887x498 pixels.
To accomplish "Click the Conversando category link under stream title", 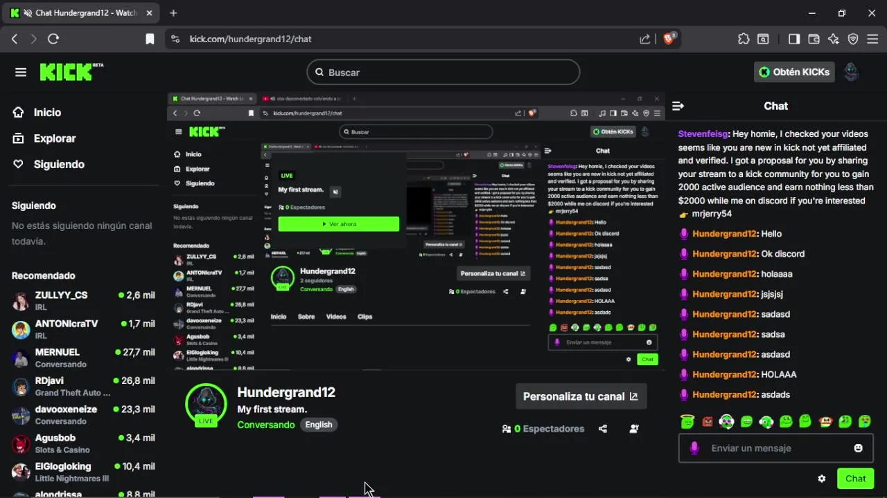I will coord(266,425).
